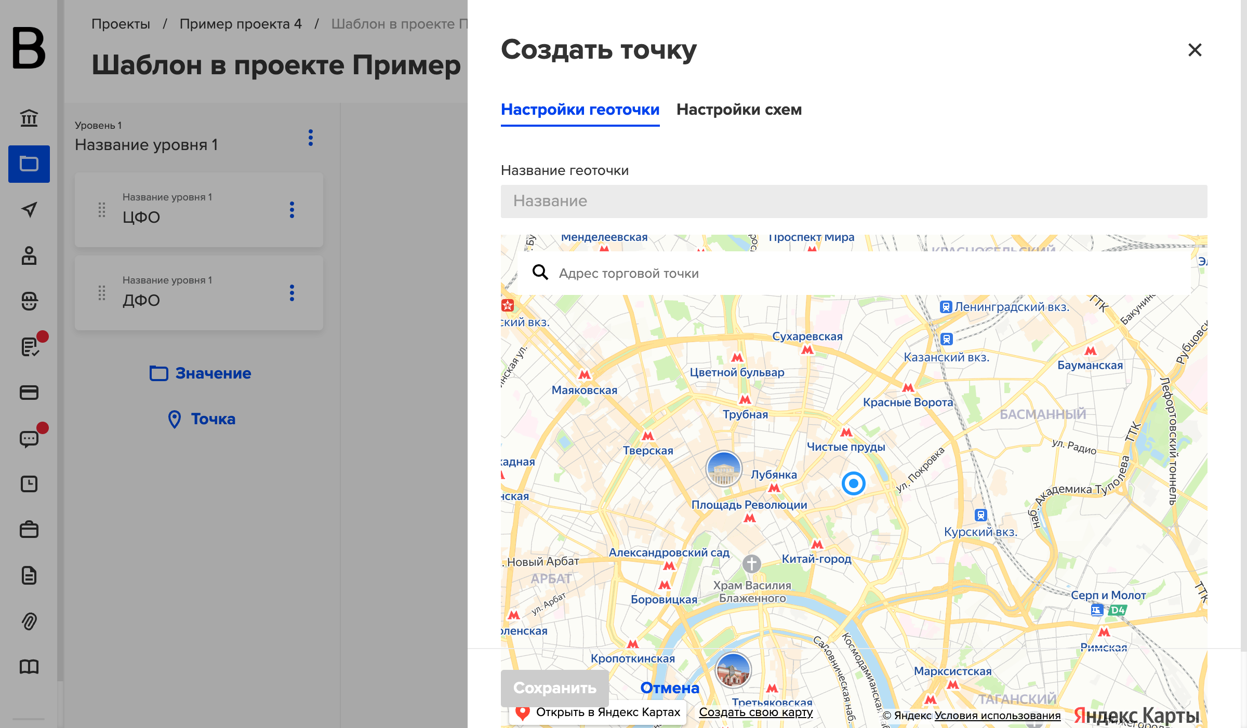Click the Bolshoi Theatre landmark thumbnail on map

(x=723, y=469)
